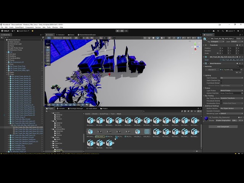
Task: Toggle the Static Shadow Caster checkbox
Action: tap(221, 80)
